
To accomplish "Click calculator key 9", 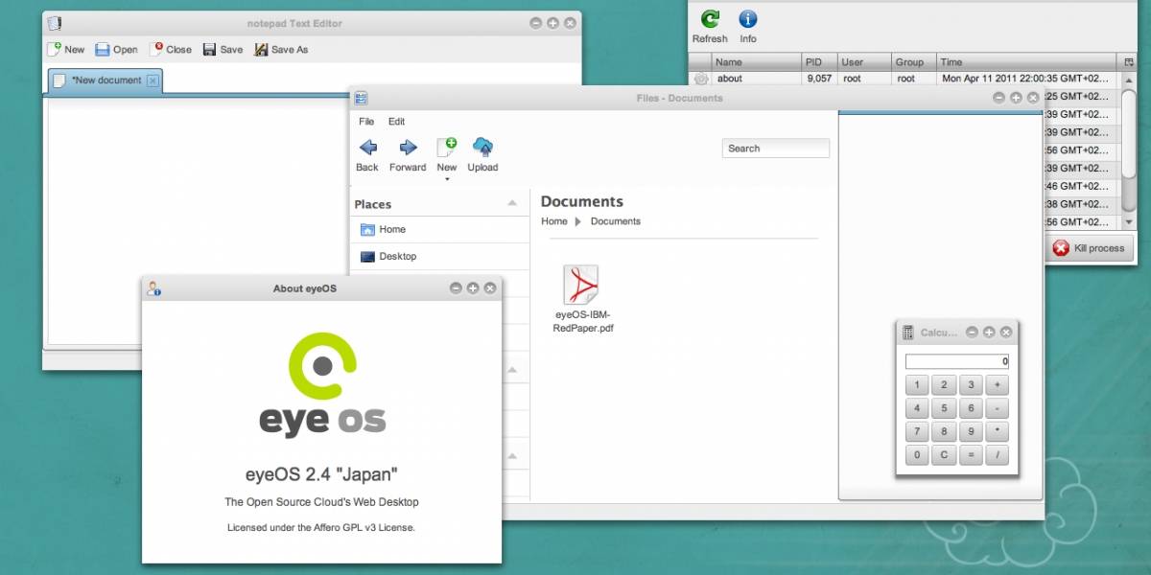I will [x=971, y=432].
